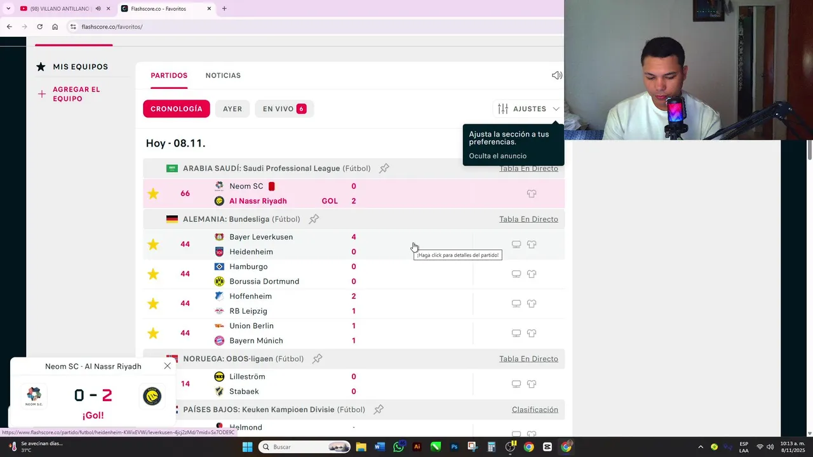Open Al Nassr Riyadh team name
This screenshot has width=813, height=457.
click(x=258, y=201)
